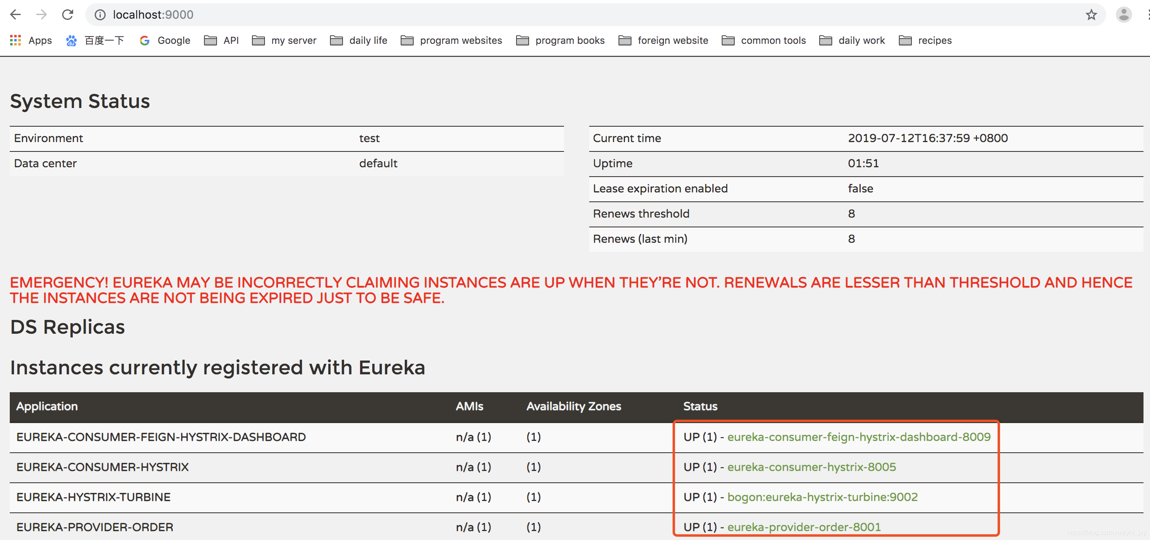Open eureka-consumer-feign-hystrix-dashboard-8009 instance link
1150x540 pixels.
[x=859, y=437]
